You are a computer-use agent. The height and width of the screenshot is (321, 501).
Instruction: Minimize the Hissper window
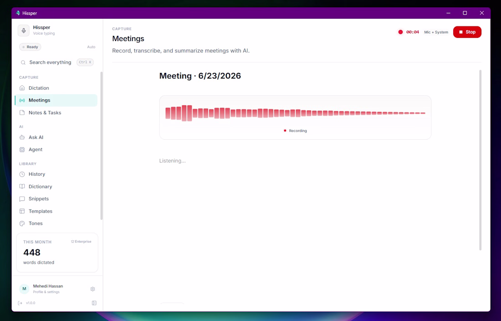(x=448, y=13)
